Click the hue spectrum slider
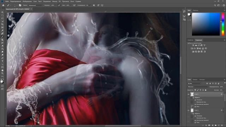Image resolution: width=226 pixels, height=127 pixels. click(x=223, y=24)
